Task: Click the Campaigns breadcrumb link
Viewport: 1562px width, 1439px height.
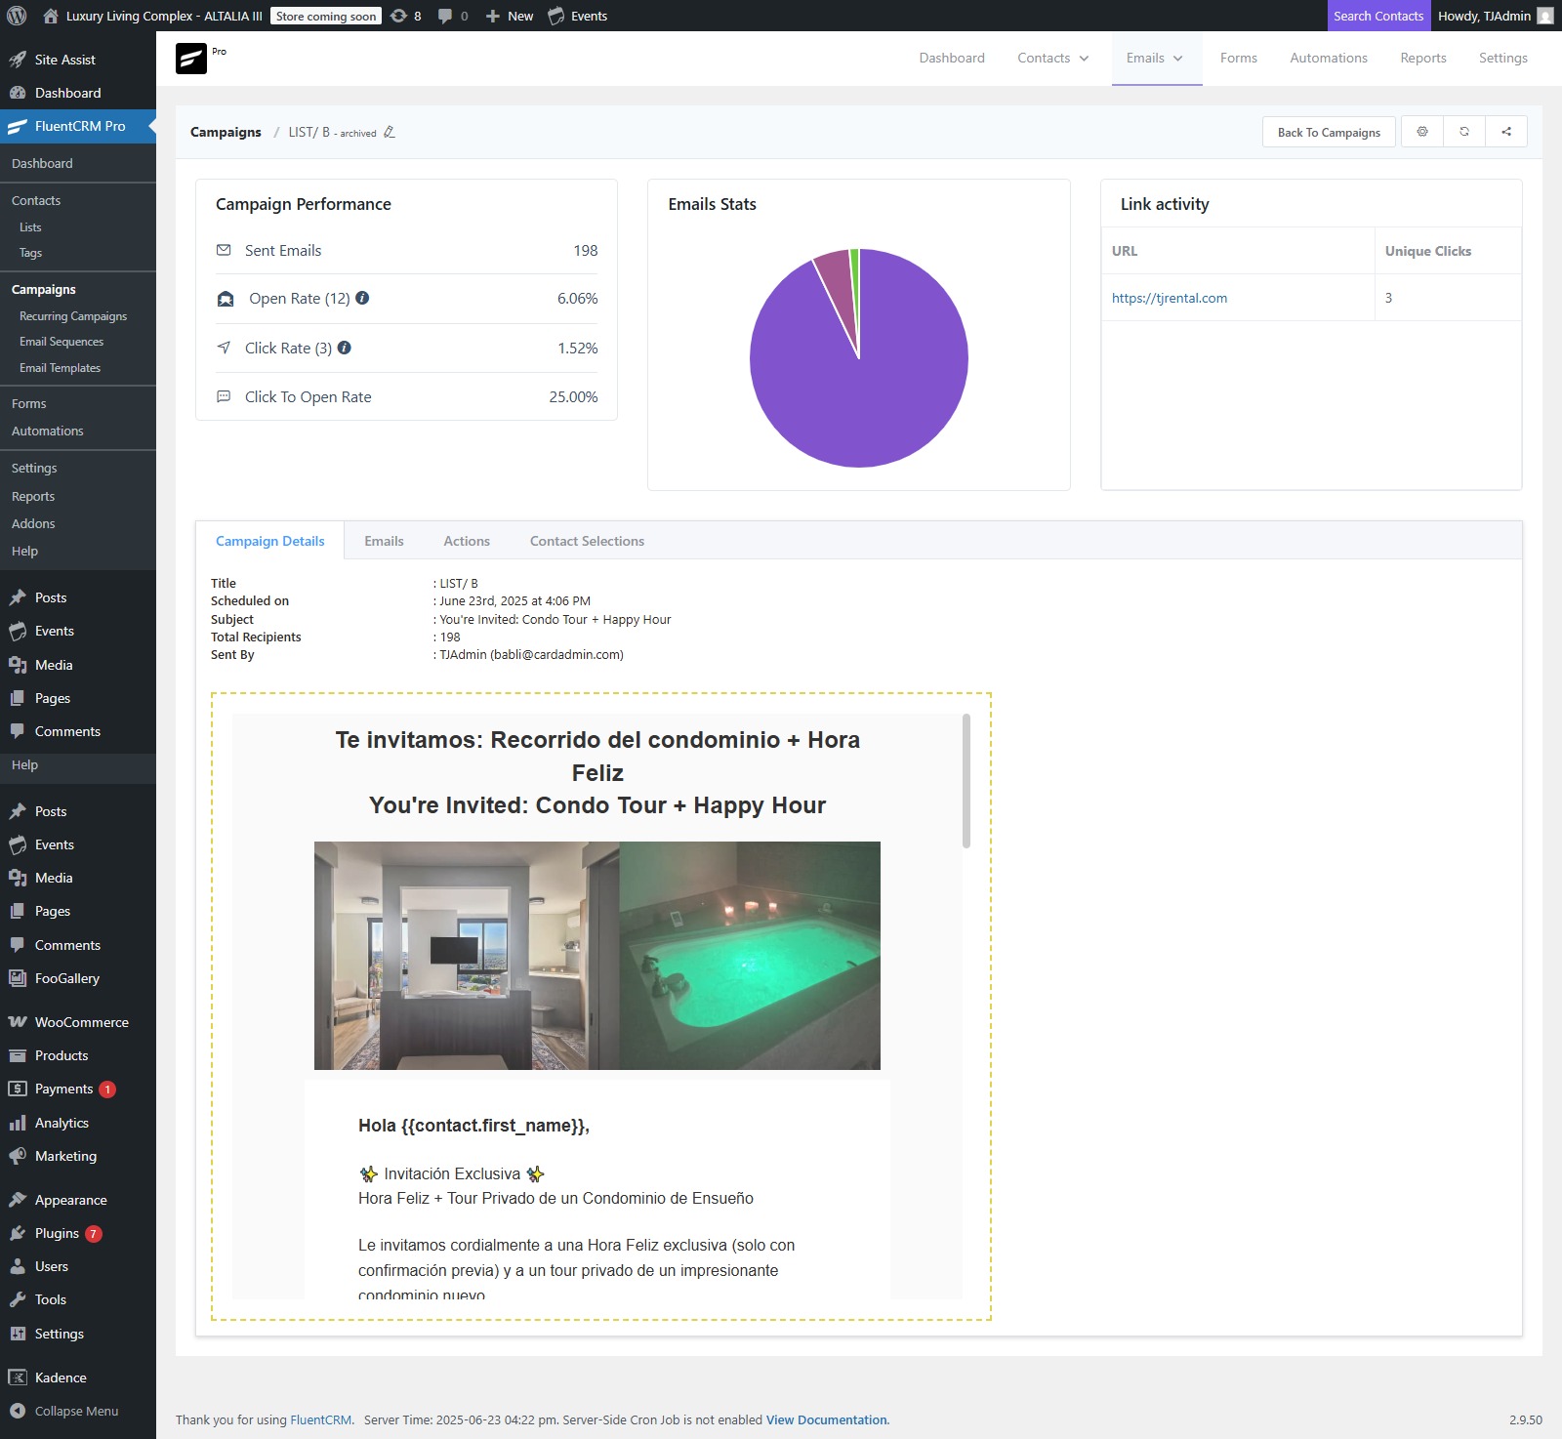Action: [x=226, y=132]
